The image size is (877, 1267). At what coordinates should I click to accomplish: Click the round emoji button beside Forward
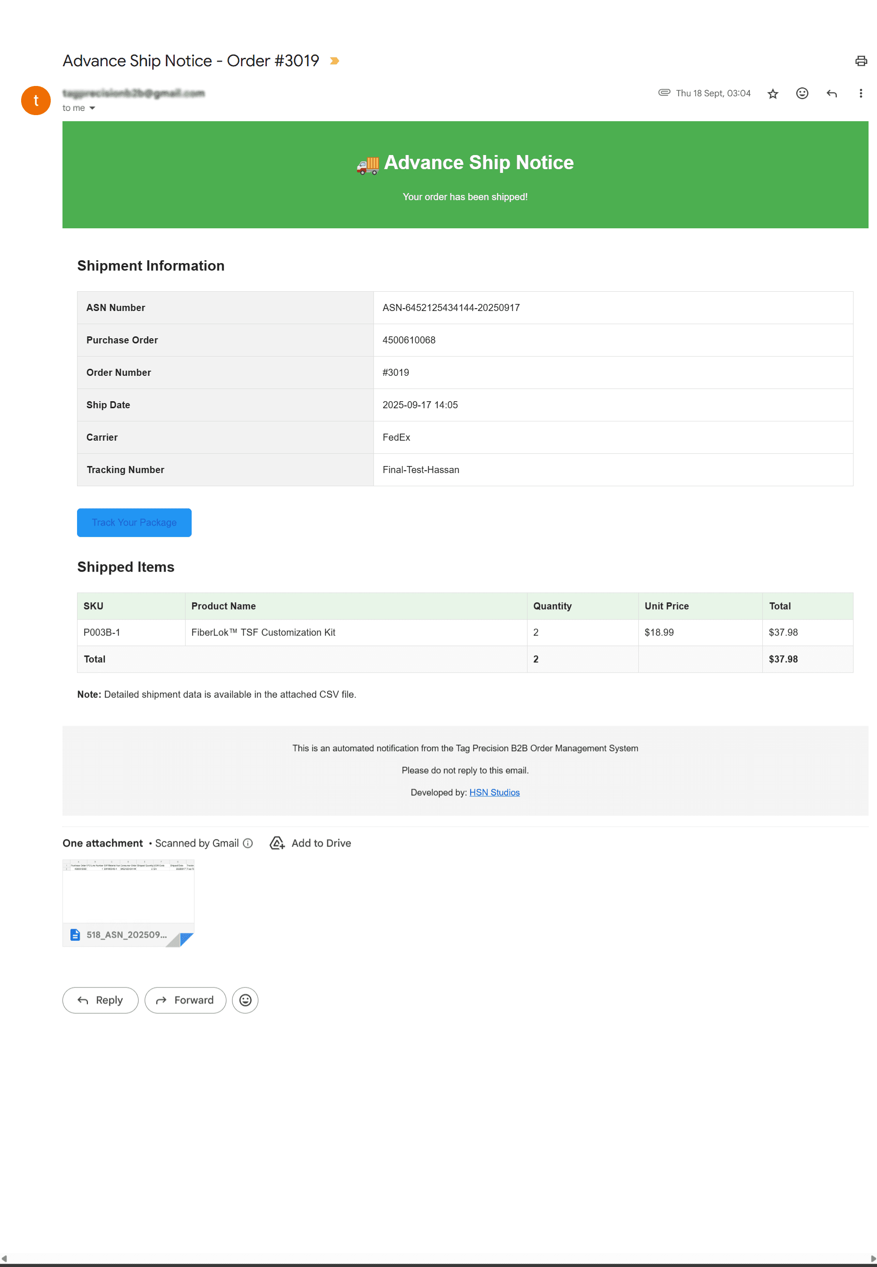pyautogui.click(x=245, y=1001)
